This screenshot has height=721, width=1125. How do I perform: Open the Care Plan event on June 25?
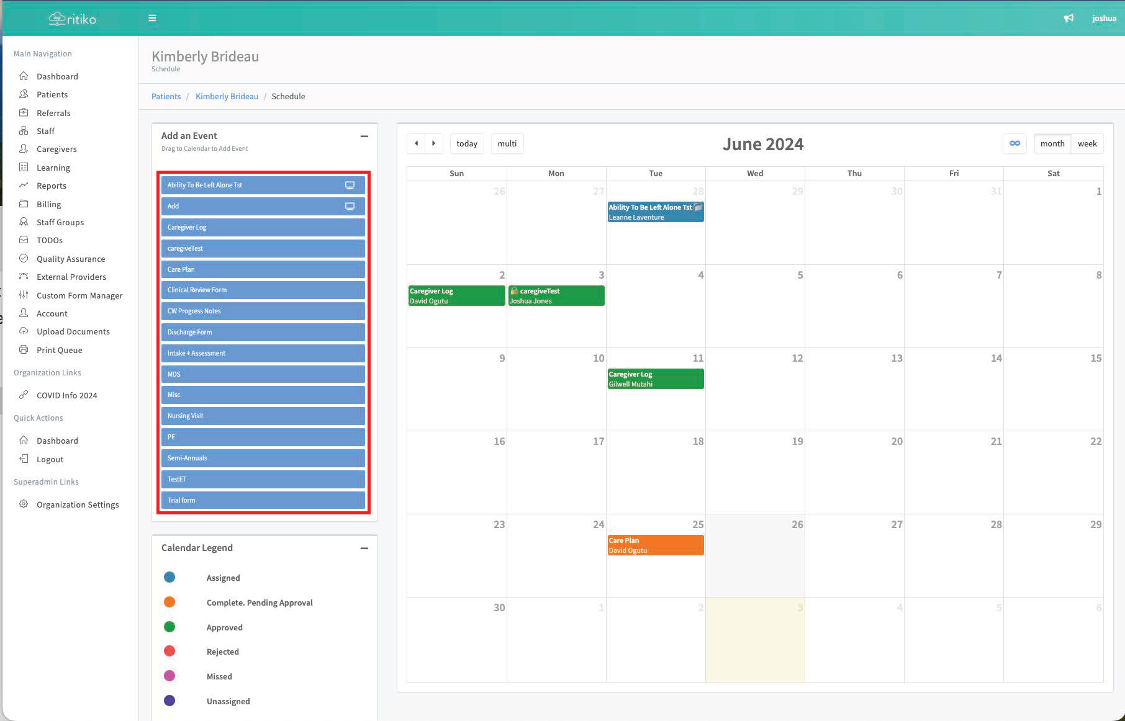point(655,545)
